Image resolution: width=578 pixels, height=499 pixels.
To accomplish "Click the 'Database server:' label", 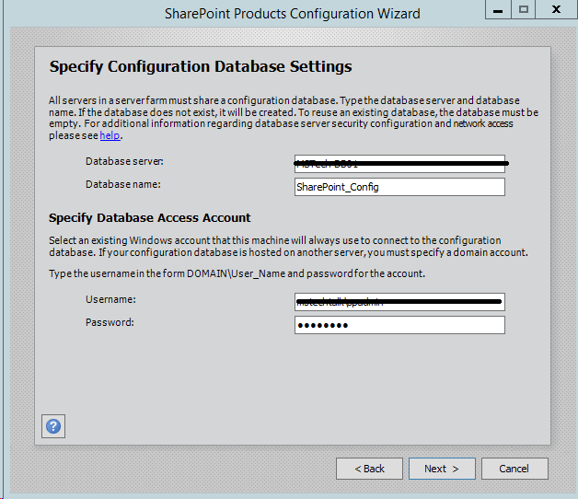I will pyautogui.click(x=124, y=162).
